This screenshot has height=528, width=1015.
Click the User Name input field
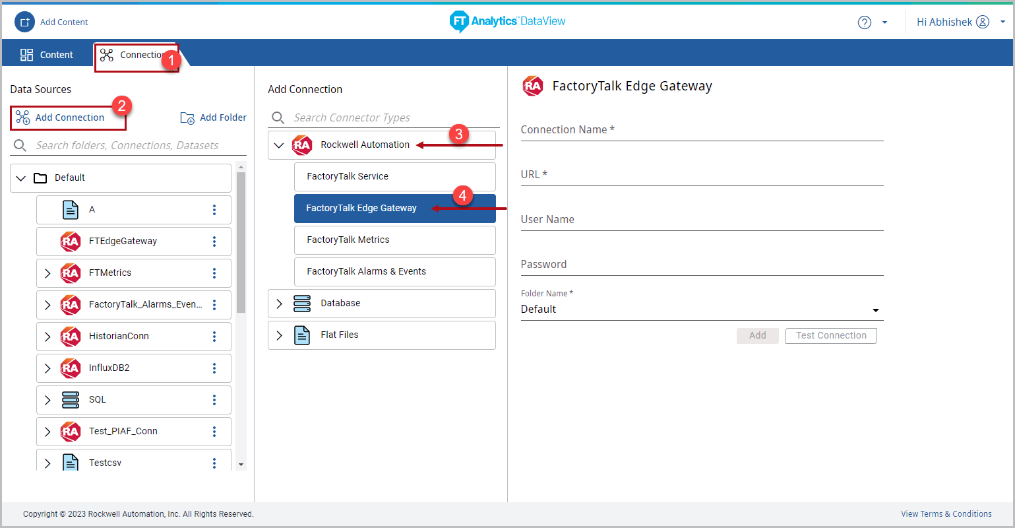tap(702, 220)
